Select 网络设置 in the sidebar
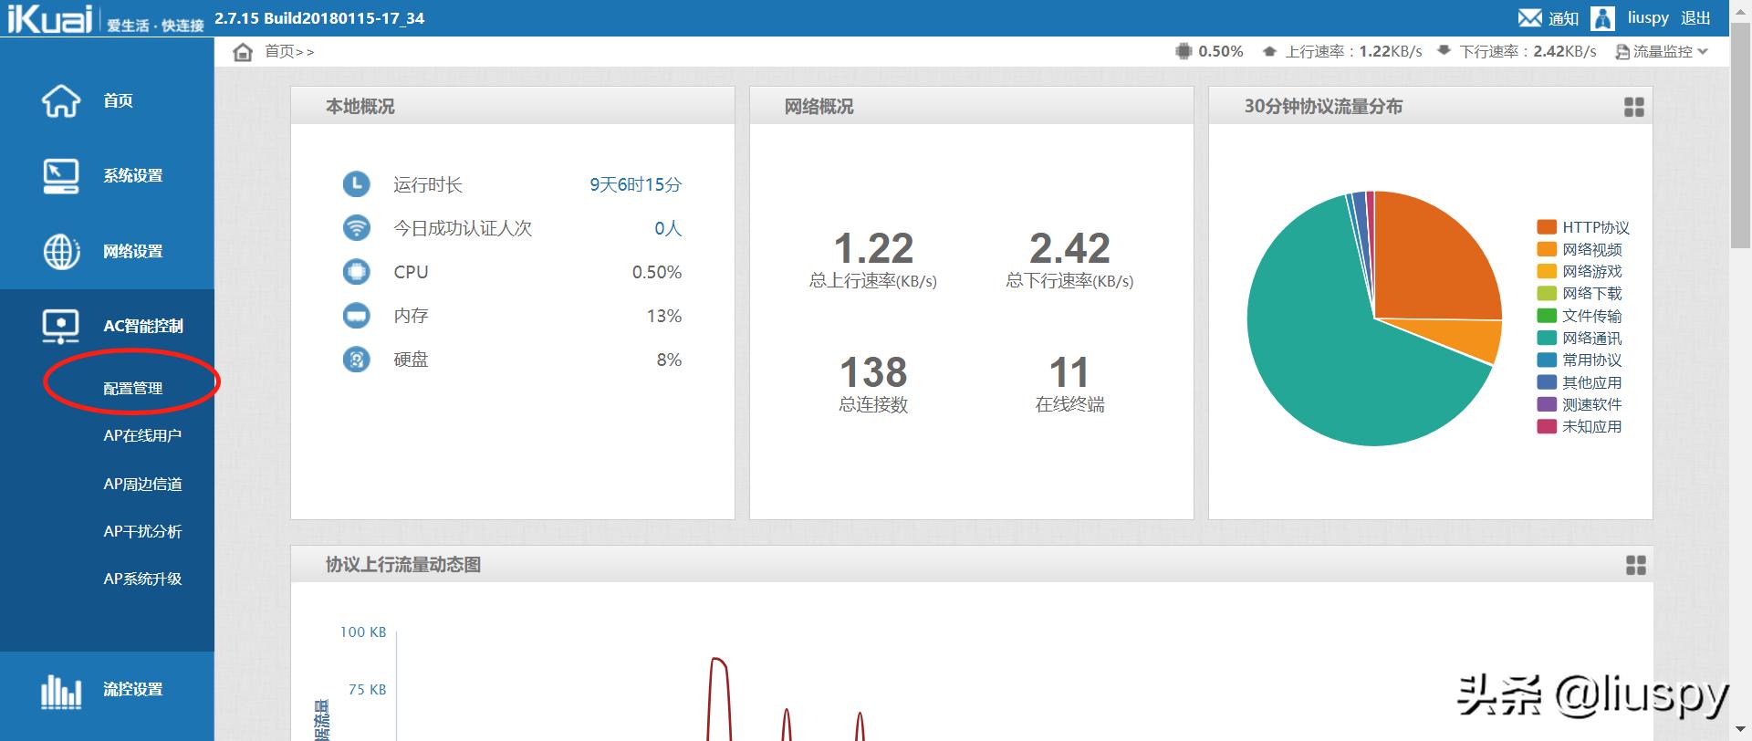Viewport: 1752px width, 741px height. [x=133, y=251]
